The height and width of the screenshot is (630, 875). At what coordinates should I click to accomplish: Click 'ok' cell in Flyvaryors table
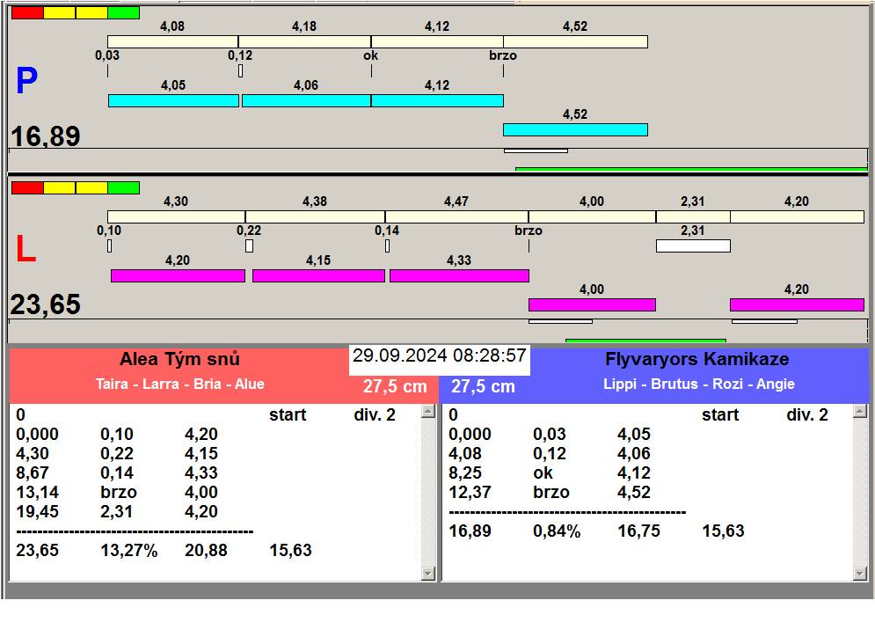coord(543,473)
